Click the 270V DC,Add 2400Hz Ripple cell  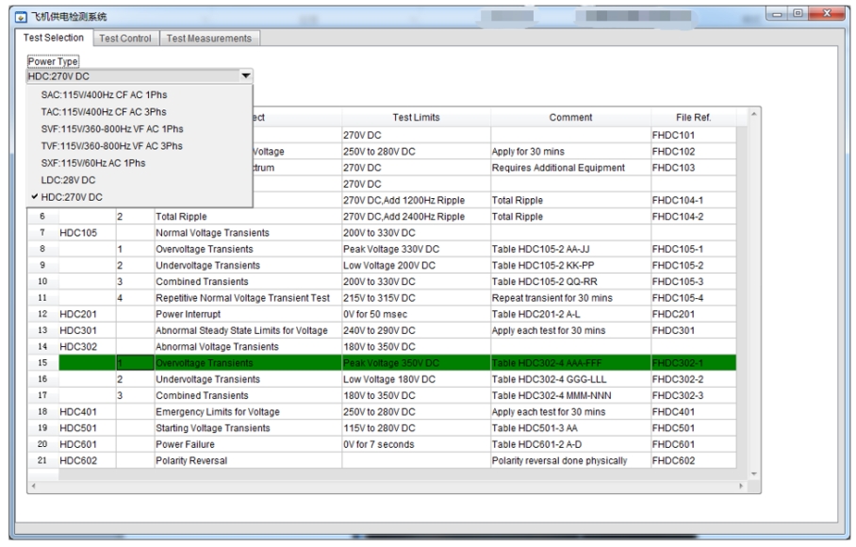[417, 217]
